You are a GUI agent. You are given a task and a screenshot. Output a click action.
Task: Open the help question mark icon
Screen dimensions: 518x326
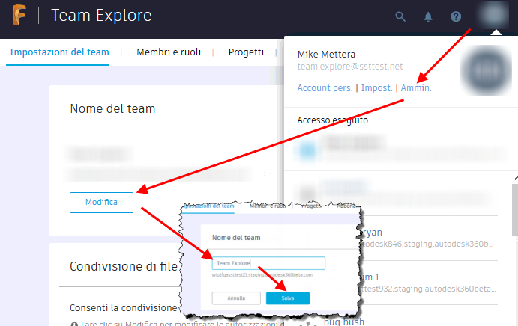(456, 16)
